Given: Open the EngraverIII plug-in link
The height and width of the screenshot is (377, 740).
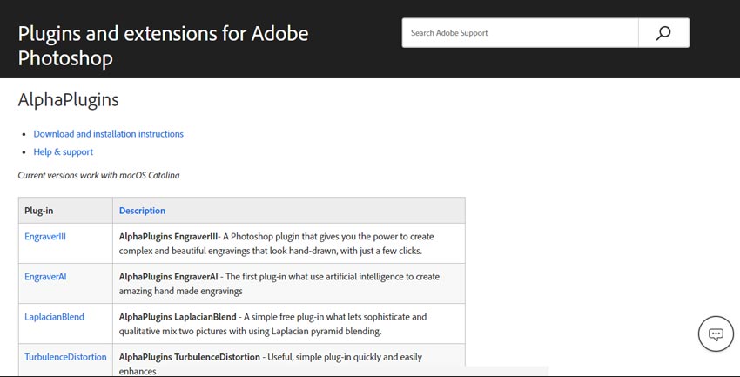Looking at the screenshot, I should coord(45,236).
